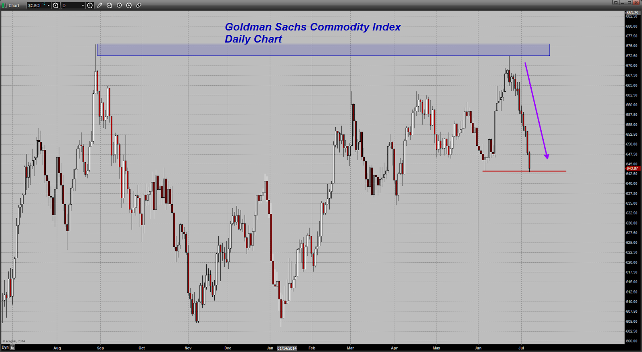642x352 pixels.
Task: Maximize the chart window
Action: [x=629, y=2]
